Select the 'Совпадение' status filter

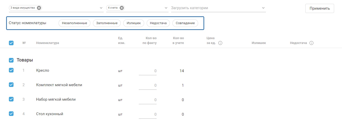point(185,23)
